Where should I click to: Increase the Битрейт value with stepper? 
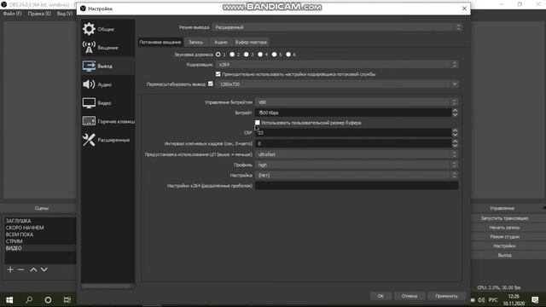coord(455,110)
